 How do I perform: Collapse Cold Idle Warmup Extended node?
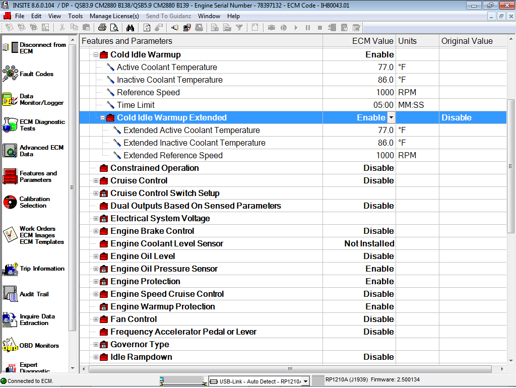[102, 117]
